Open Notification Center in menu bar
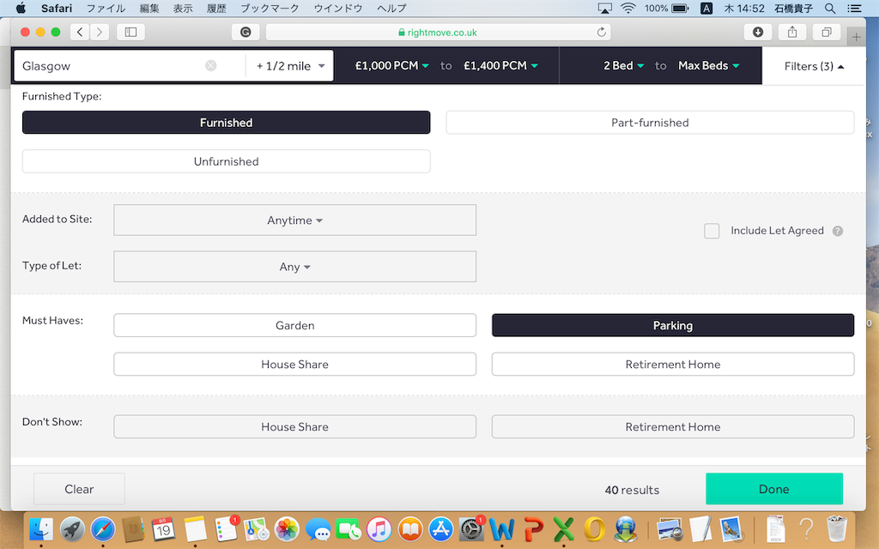Image resolution: width=879 pixels, height=549 pixels. [x=854, y=9]
